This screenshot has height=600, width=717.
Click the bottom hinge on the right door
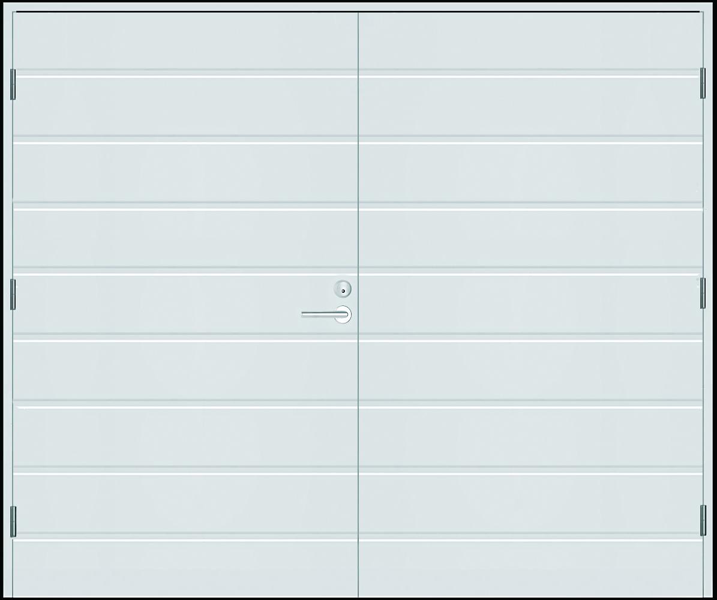[x=703, y=520]
